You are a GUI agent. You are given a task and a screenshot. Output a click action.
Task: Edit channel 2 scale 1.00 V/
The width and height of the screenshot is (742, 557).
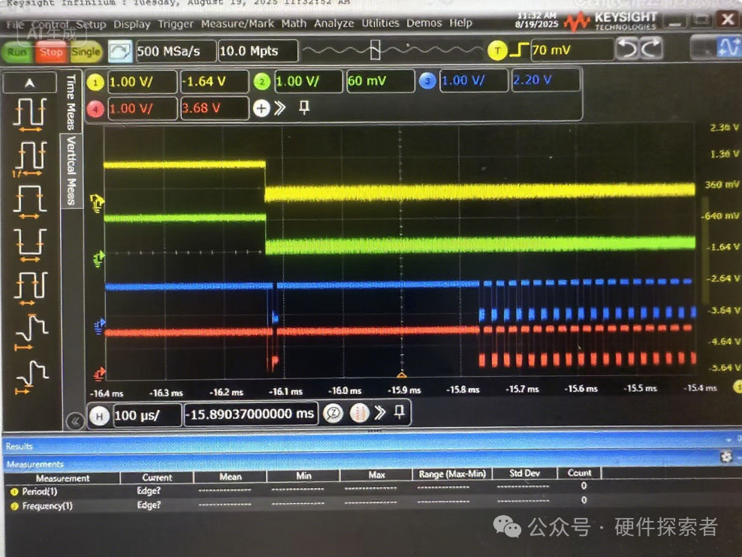click(x=308, y=81)
